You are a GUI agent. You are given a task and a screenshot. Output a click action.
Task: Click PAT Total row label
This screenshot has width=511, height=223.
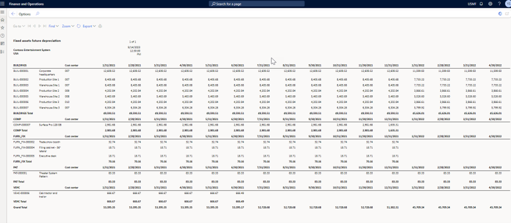tap(19, 182)
